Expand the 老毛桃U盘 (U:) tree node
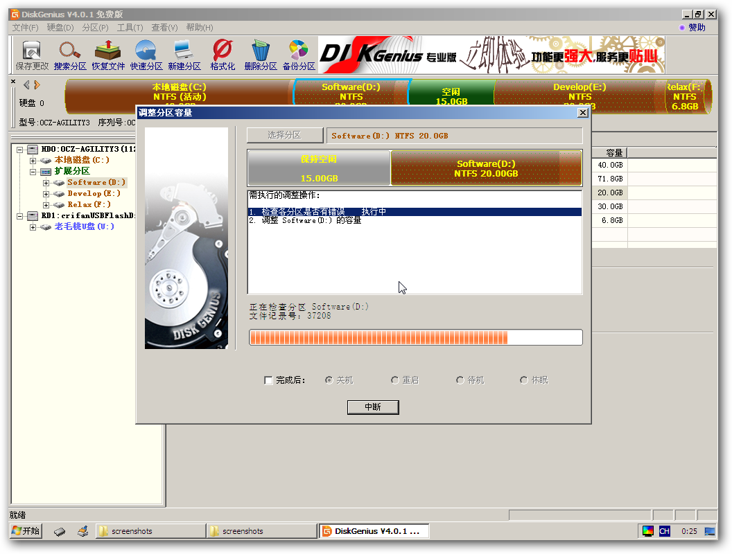Image resolution: width=732 pixels, height=554 pixels. tap(33, 228)
